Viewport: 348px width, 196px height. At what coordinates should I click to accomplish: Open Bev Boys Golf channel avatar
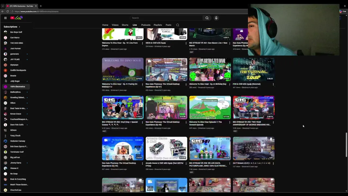click(x=5, y=32)
